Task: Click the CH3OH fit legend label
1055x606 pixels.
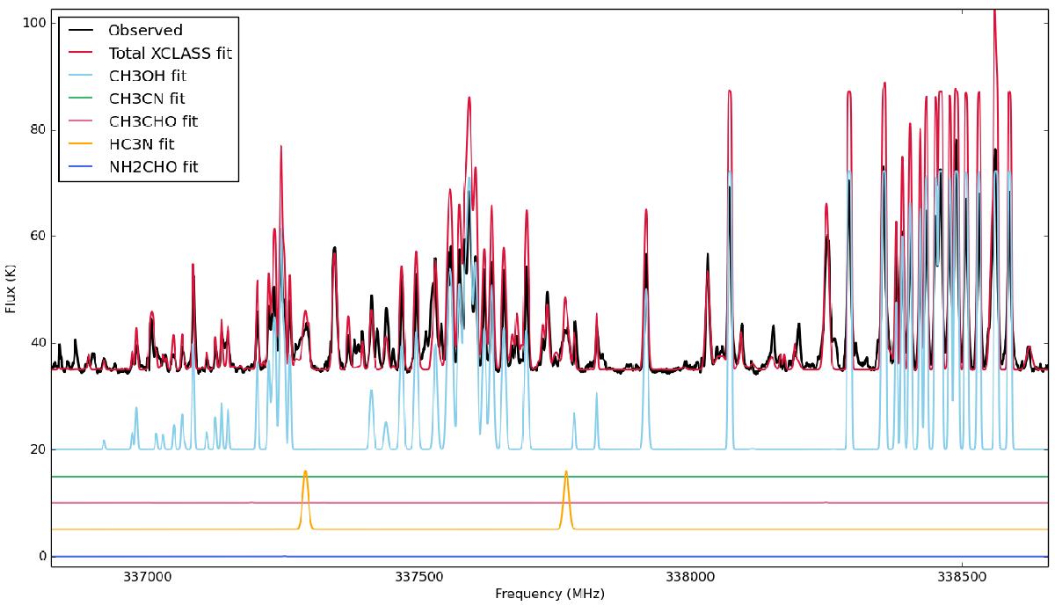Action: [x=153, y=76]
